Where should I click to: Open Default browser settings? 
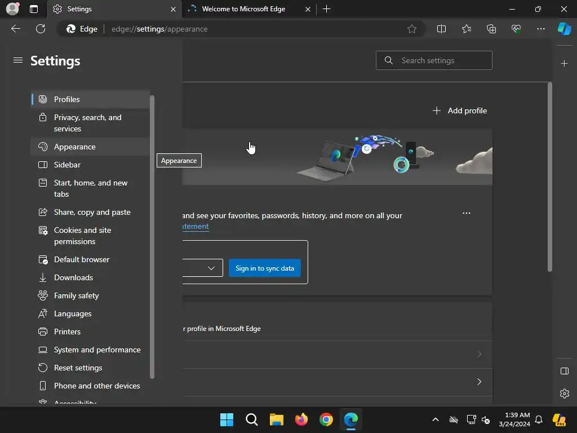click(90, 259)
